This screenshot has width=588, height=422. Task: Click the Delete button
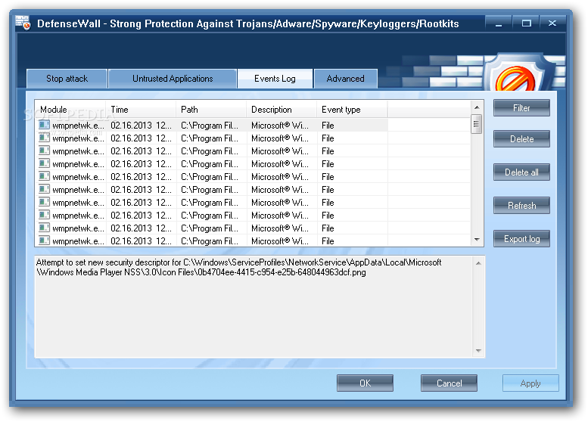pos(521,139)
